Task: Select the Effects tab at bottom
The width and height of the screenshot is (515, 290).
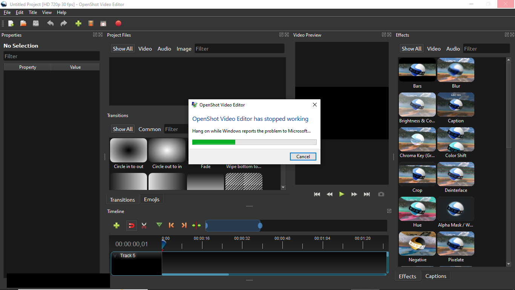Action: [x=408, y=276]
